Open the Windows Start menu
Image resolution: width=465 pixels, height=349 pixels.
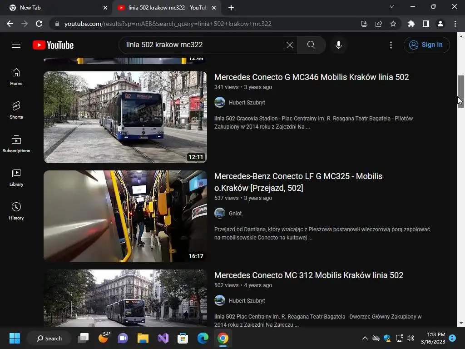click(15, 338)
